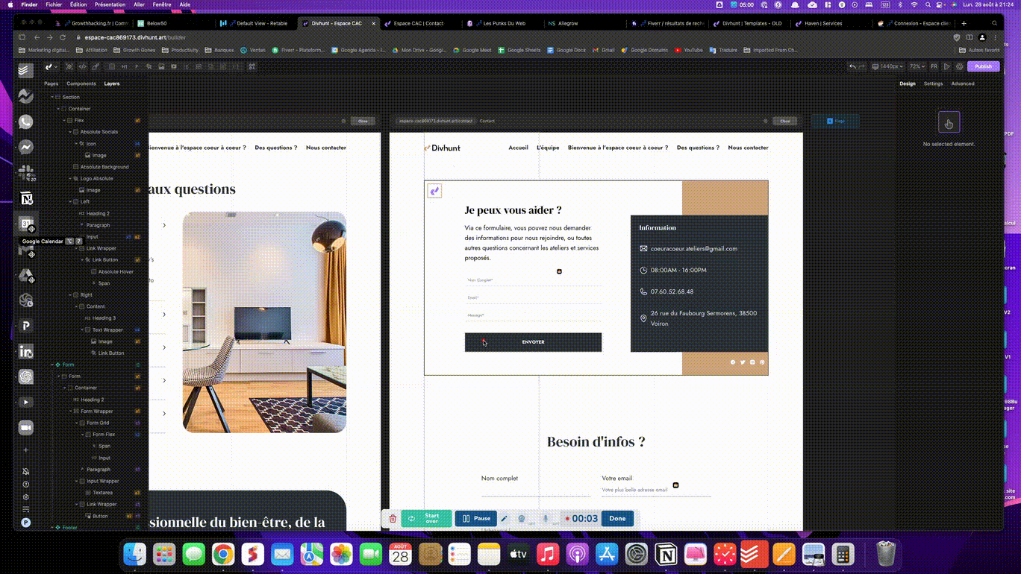Click the Publish button
The width and height of the screenshot is (1021, 574).
pos(984,66)
